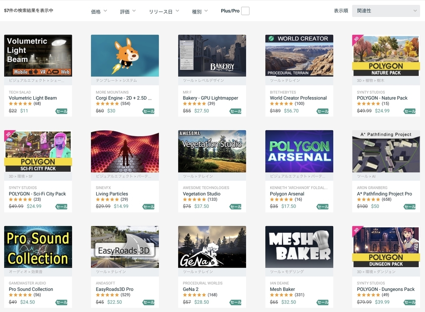Image resolution: width=425 pixels, height=312 pixels.
Task: Click the sale badge on A* Pathfinding Project Pro
Action: (410, 207)
